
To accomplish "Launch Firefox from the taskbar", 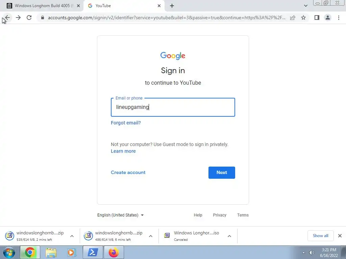I will (114, 252).
